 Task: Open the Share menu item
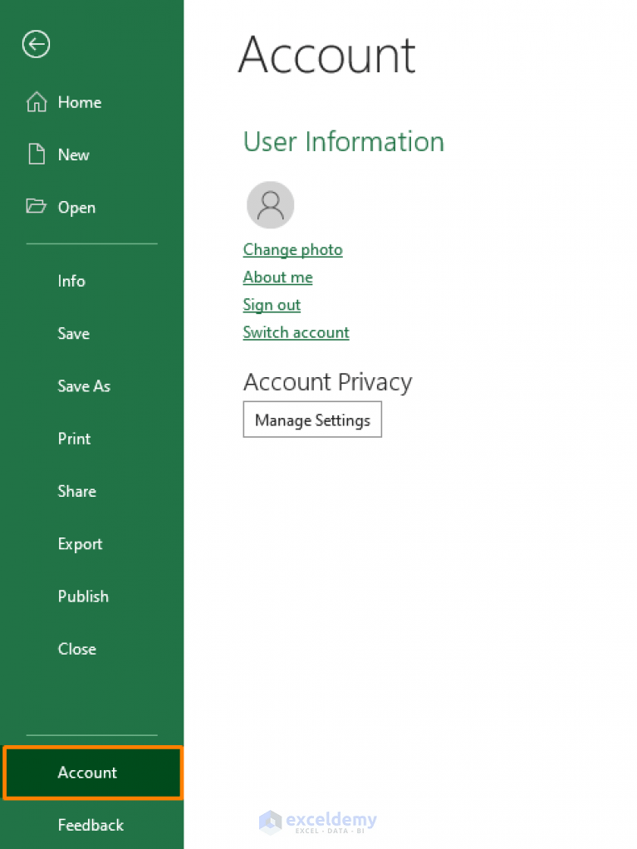pyautogui.click(x=76, y=491)
